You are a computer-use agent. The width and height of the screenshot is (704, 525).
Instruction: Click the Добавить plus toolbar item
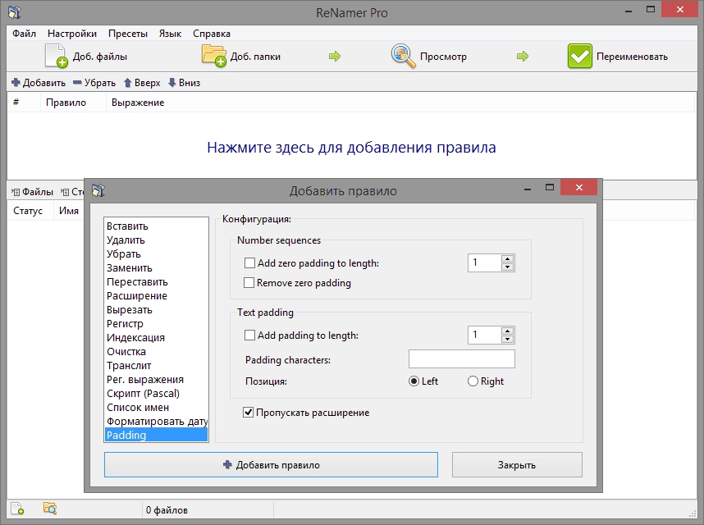[x=39, y=83]
